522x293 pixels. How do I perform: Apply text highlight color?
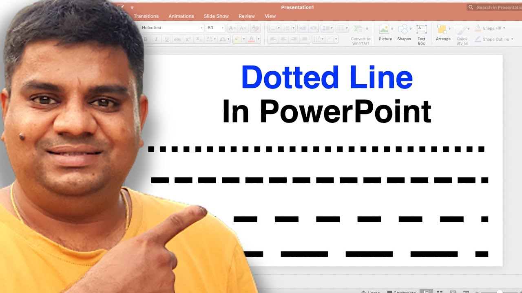coord(237,39)
